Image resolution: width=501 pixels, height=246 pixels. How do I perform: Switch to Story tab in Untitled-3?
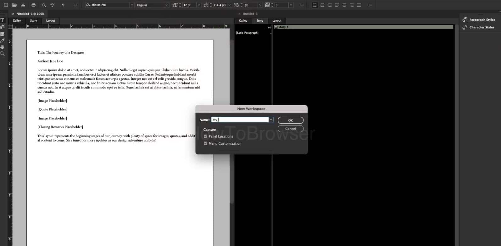click(260, 21)
